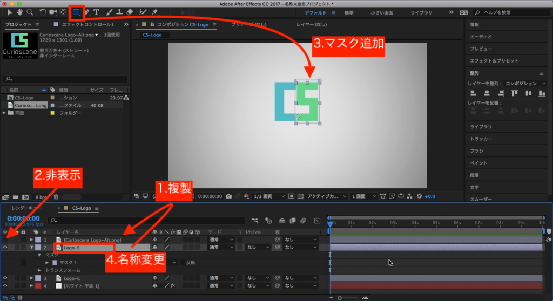Delete selected item with project trash icon
The width and height of the screenshot is (553, 301).
[x=56, y=197]
